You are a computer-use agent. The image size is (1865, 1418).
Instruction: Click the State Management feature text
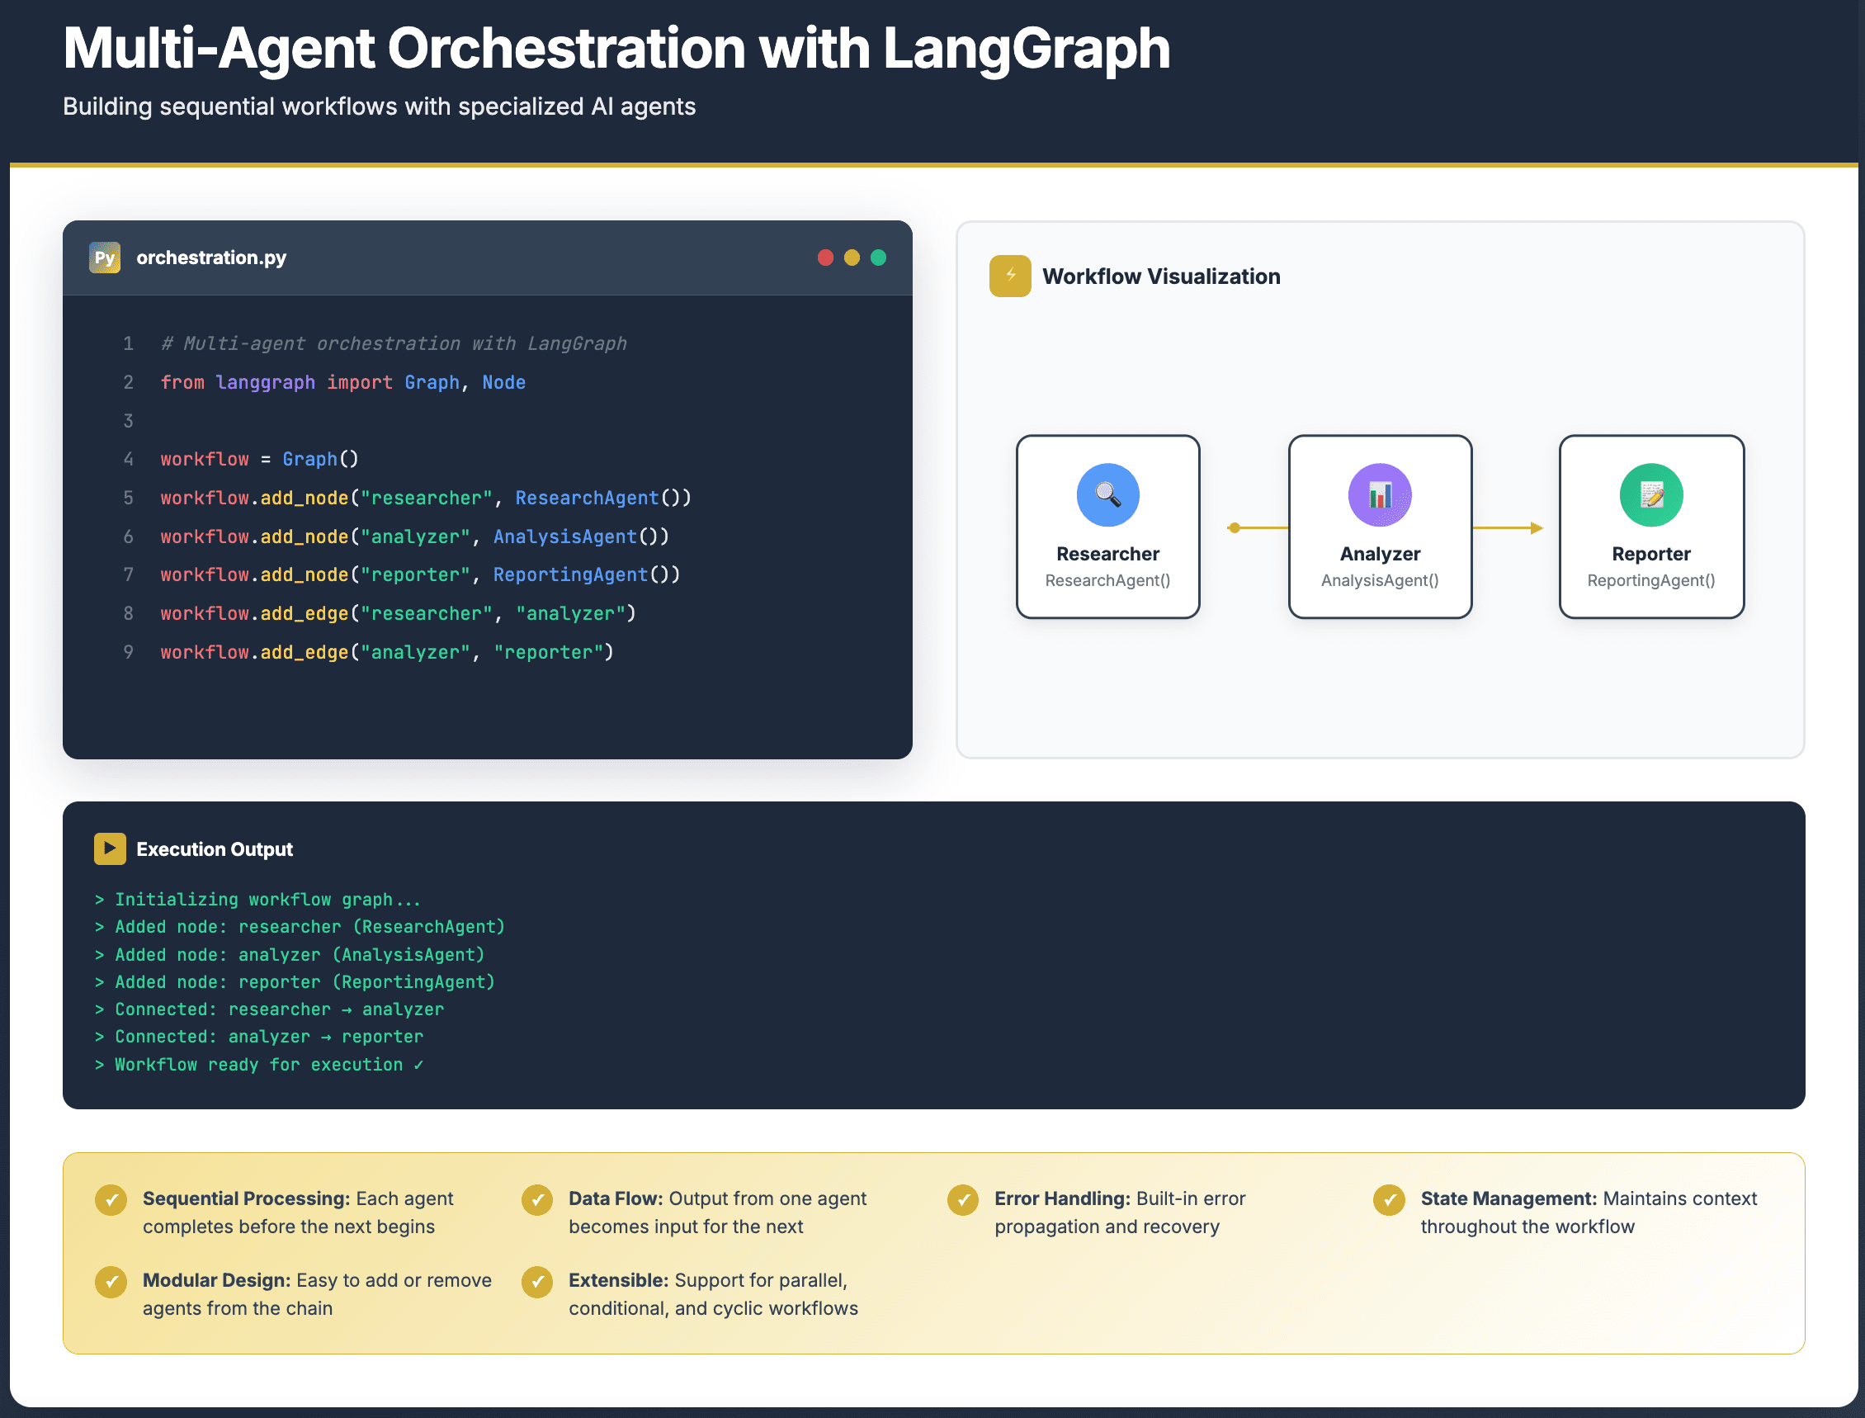click(1589, 1212)
